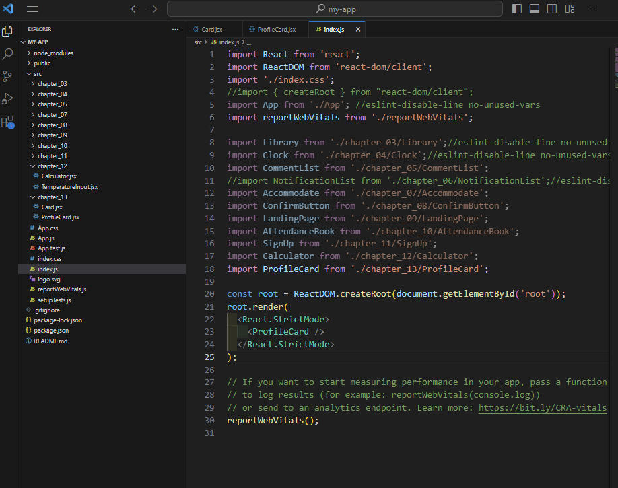Open the Source Control view
The image size is (618, 488).
point(8,76)
